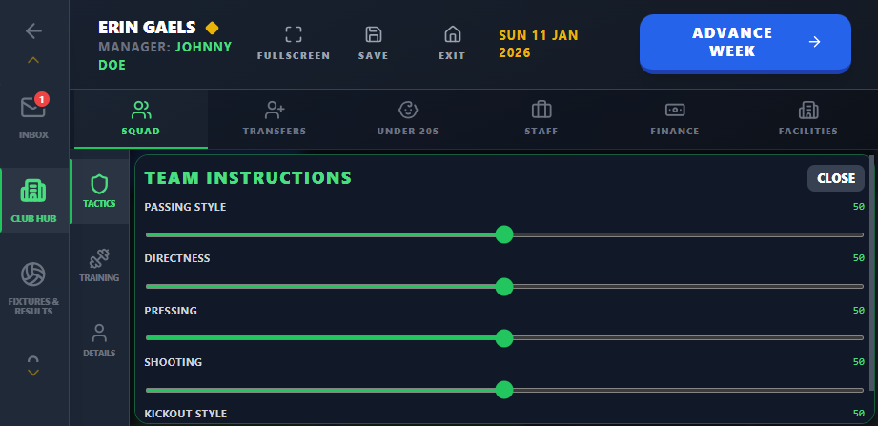
Task: Go to Fixtures & Results
Action: [34, 287]
